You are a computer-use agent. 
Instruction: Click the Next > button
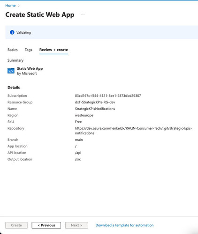76,225
